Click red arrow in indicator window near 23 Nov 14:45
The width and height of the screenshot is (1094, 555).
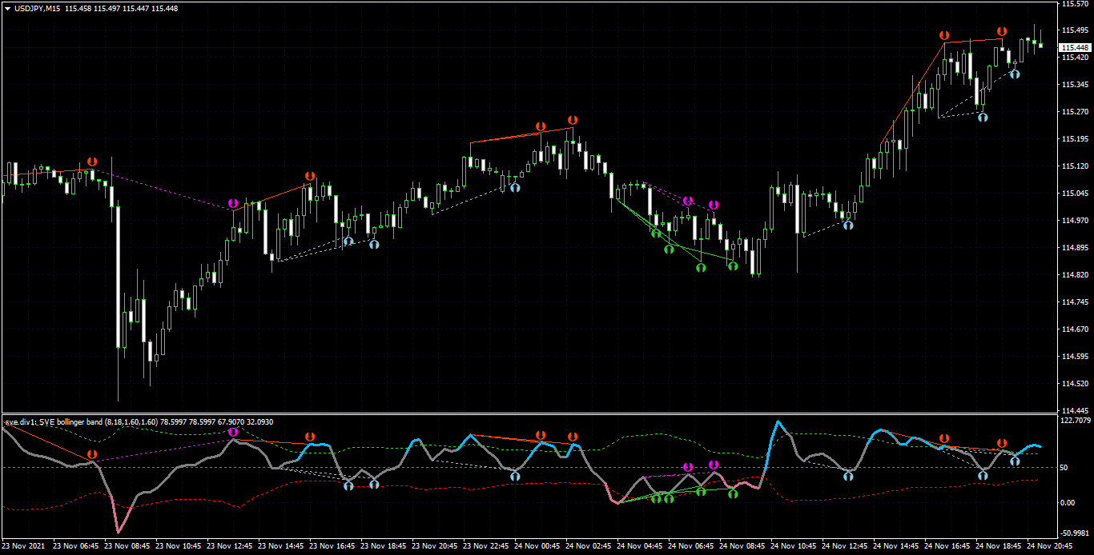pos(310,437)
